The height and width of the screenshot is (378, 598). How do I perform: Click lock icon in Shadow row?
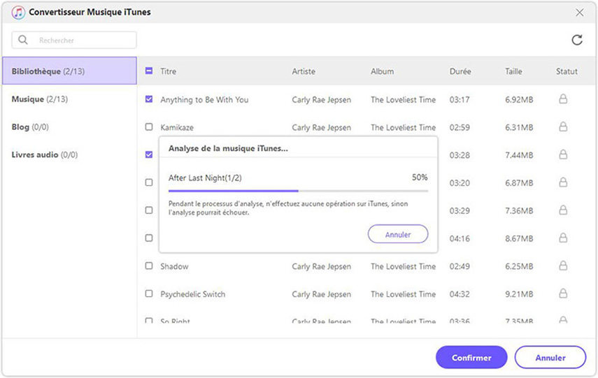tap(563, 266)
